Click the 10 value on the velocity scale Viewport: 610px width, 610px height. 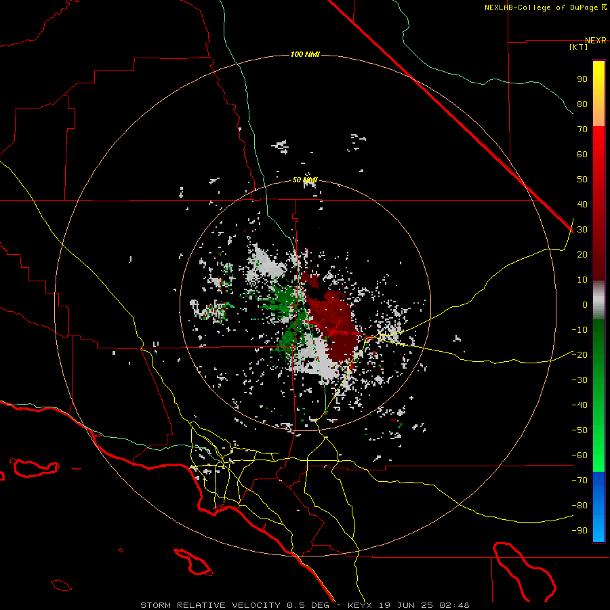[x=582, y=280]
